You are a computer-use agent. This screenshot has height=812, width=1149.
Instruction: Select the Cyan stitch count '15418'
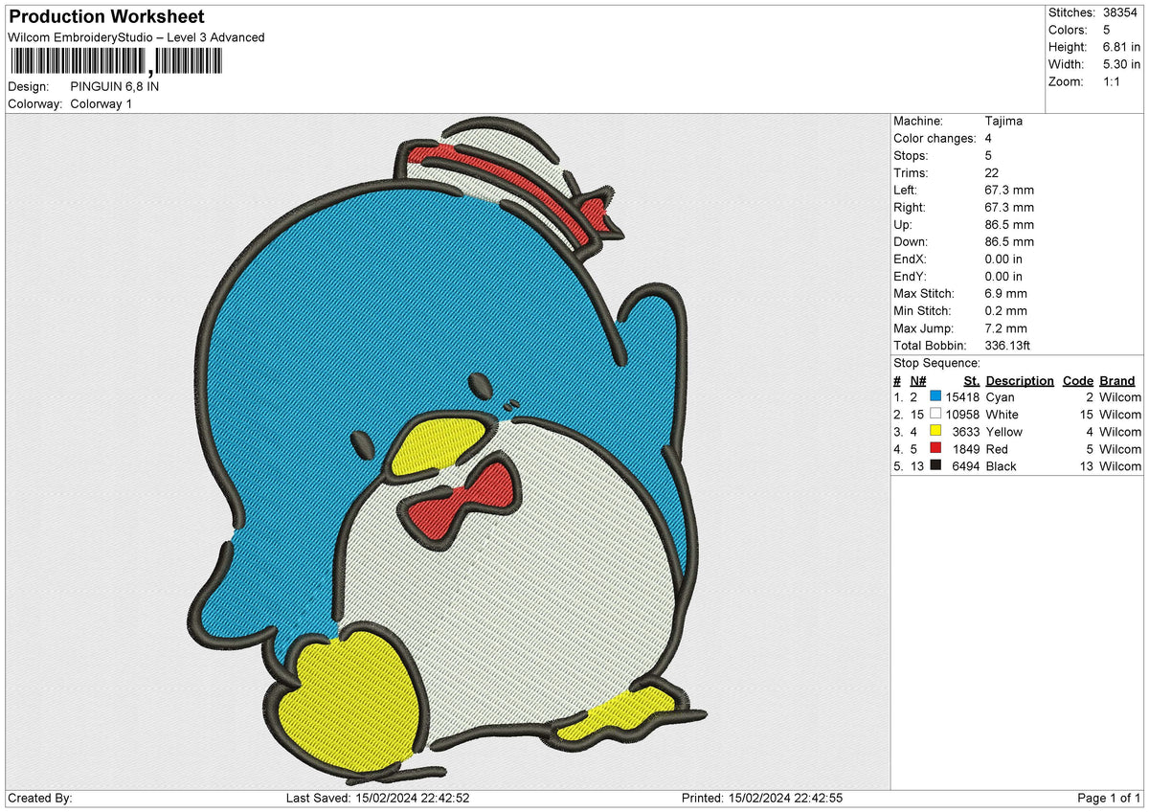pos(963,396)
